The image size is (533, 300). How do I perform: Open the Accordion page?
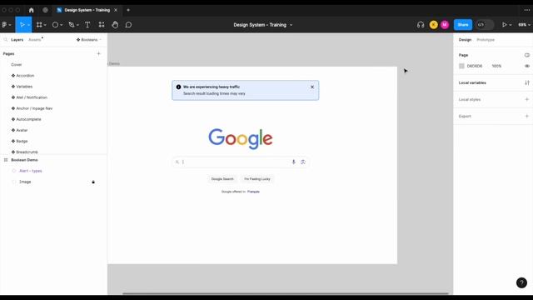(x=25, y=76)
